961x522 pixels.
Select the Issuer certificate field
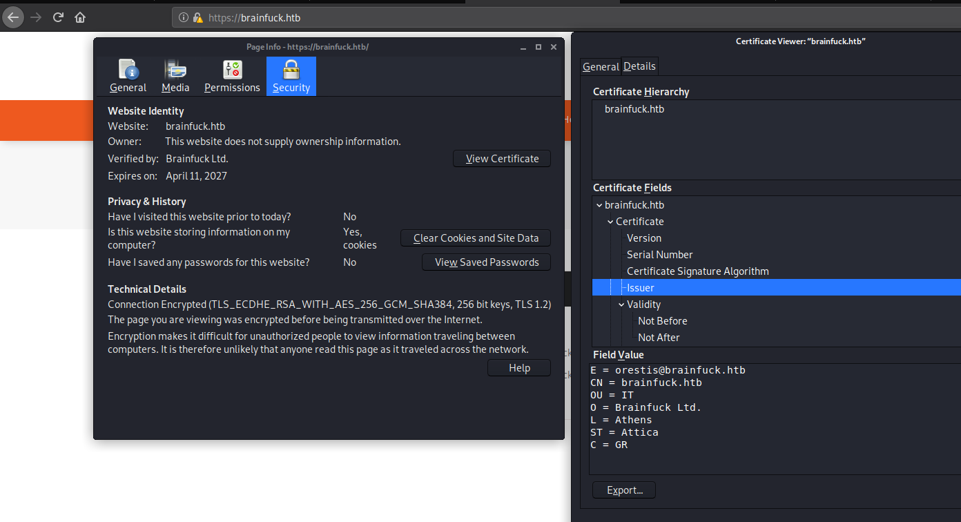click(x=777, y=288)
